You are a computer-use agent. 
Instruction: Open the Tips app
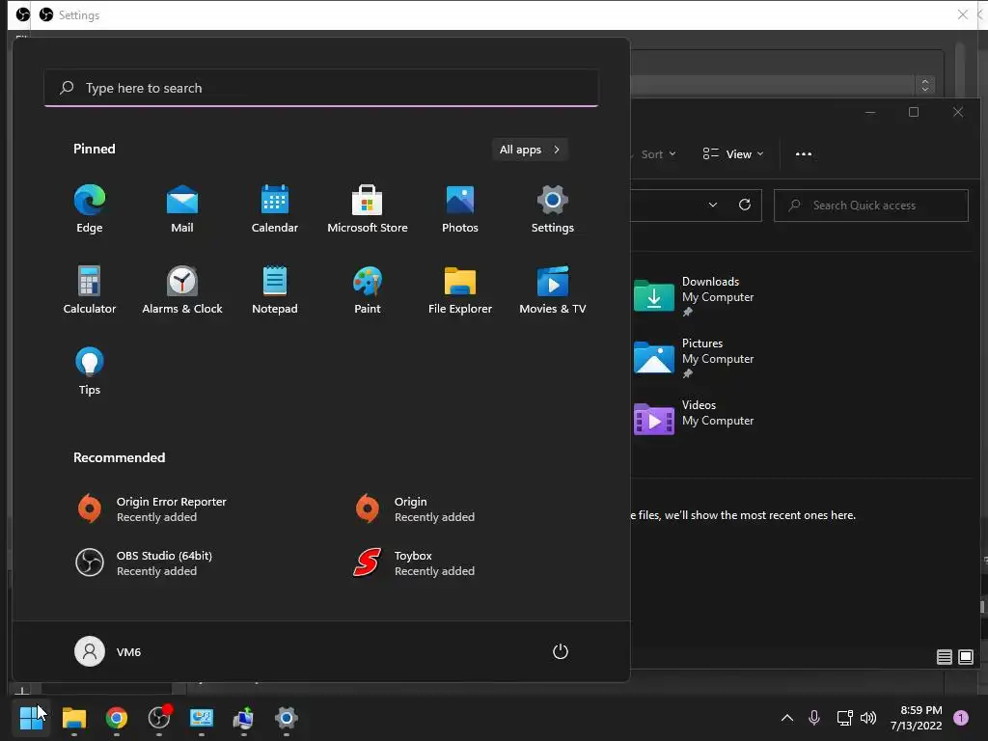(90, 370)
